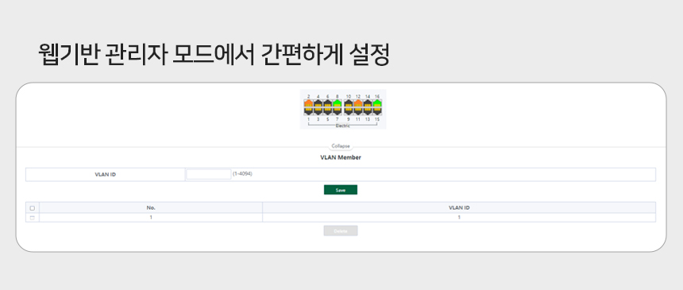Select port 2 orange icon
Viewport: 683px width, 290px height.
click(308, 103)
